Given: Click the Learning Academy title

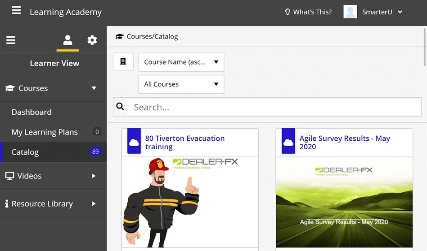Looking at the screenshot, I should pos(66,12).
